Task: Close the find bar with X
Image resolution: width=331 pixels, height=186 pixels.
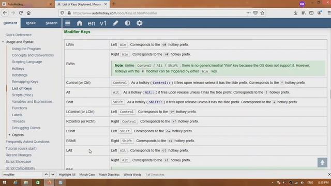Action: [x=329, y=175]
